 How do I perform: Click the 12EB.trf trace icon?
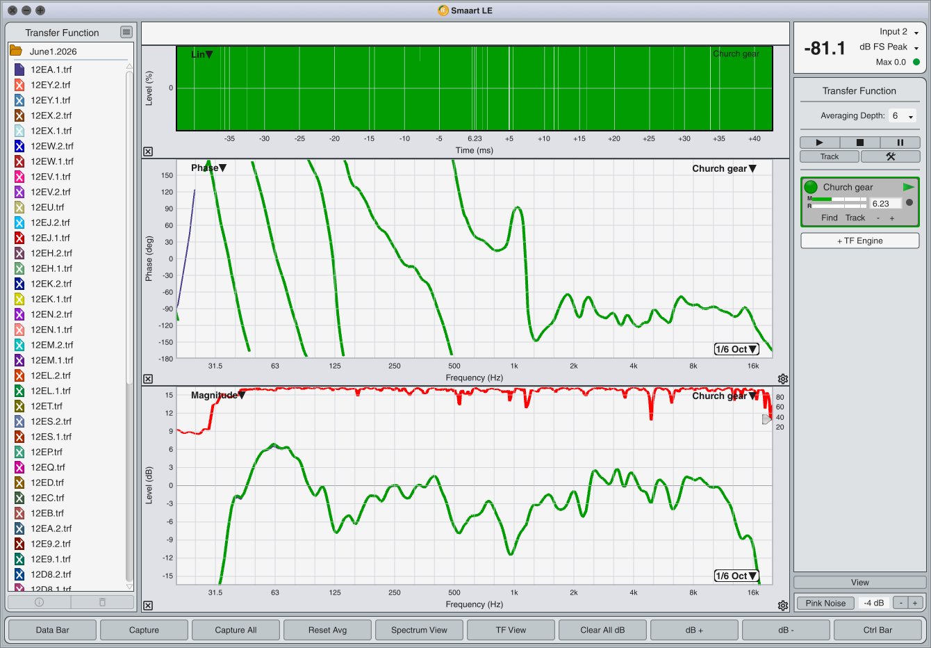19,513
